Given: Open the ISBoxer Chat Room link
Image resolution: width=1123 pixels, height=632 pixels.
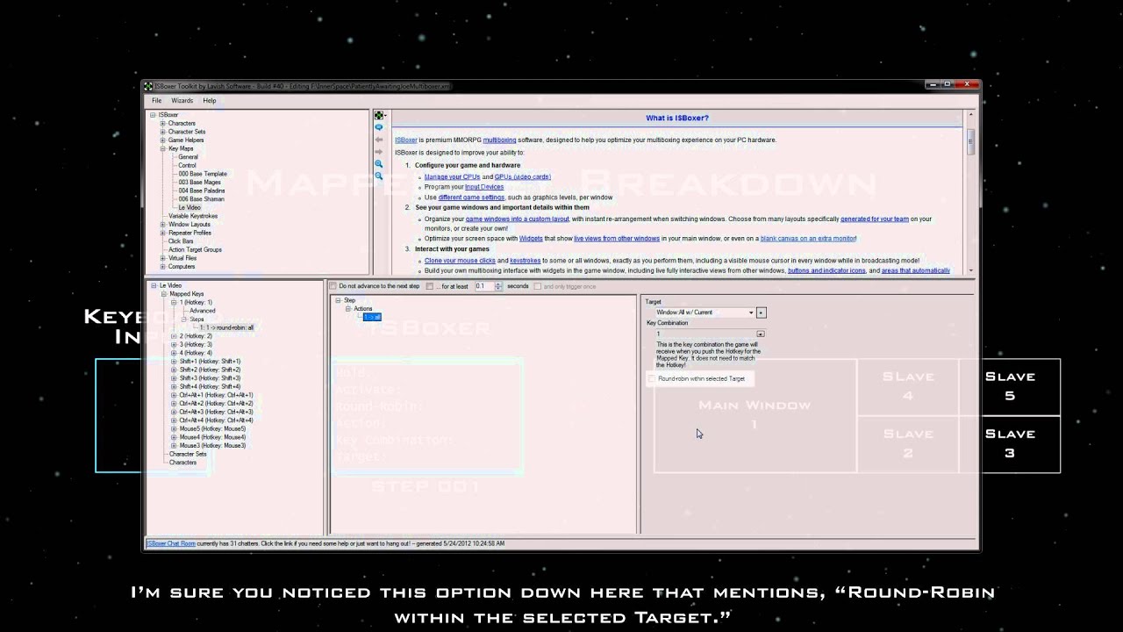Looking at the screenshot, I should pyautogui.click(x=171, y=543).
